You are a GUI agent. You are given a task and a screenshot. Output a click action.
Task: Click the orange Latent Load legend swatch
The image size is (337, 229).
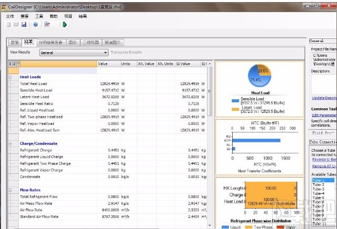point(235,109)
